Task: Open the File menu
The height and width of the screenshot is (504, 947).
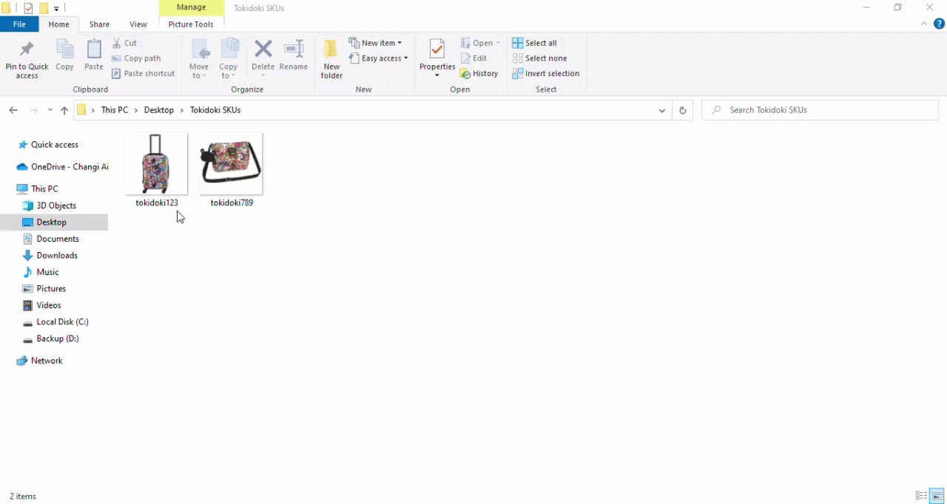Action: [19, 24]
